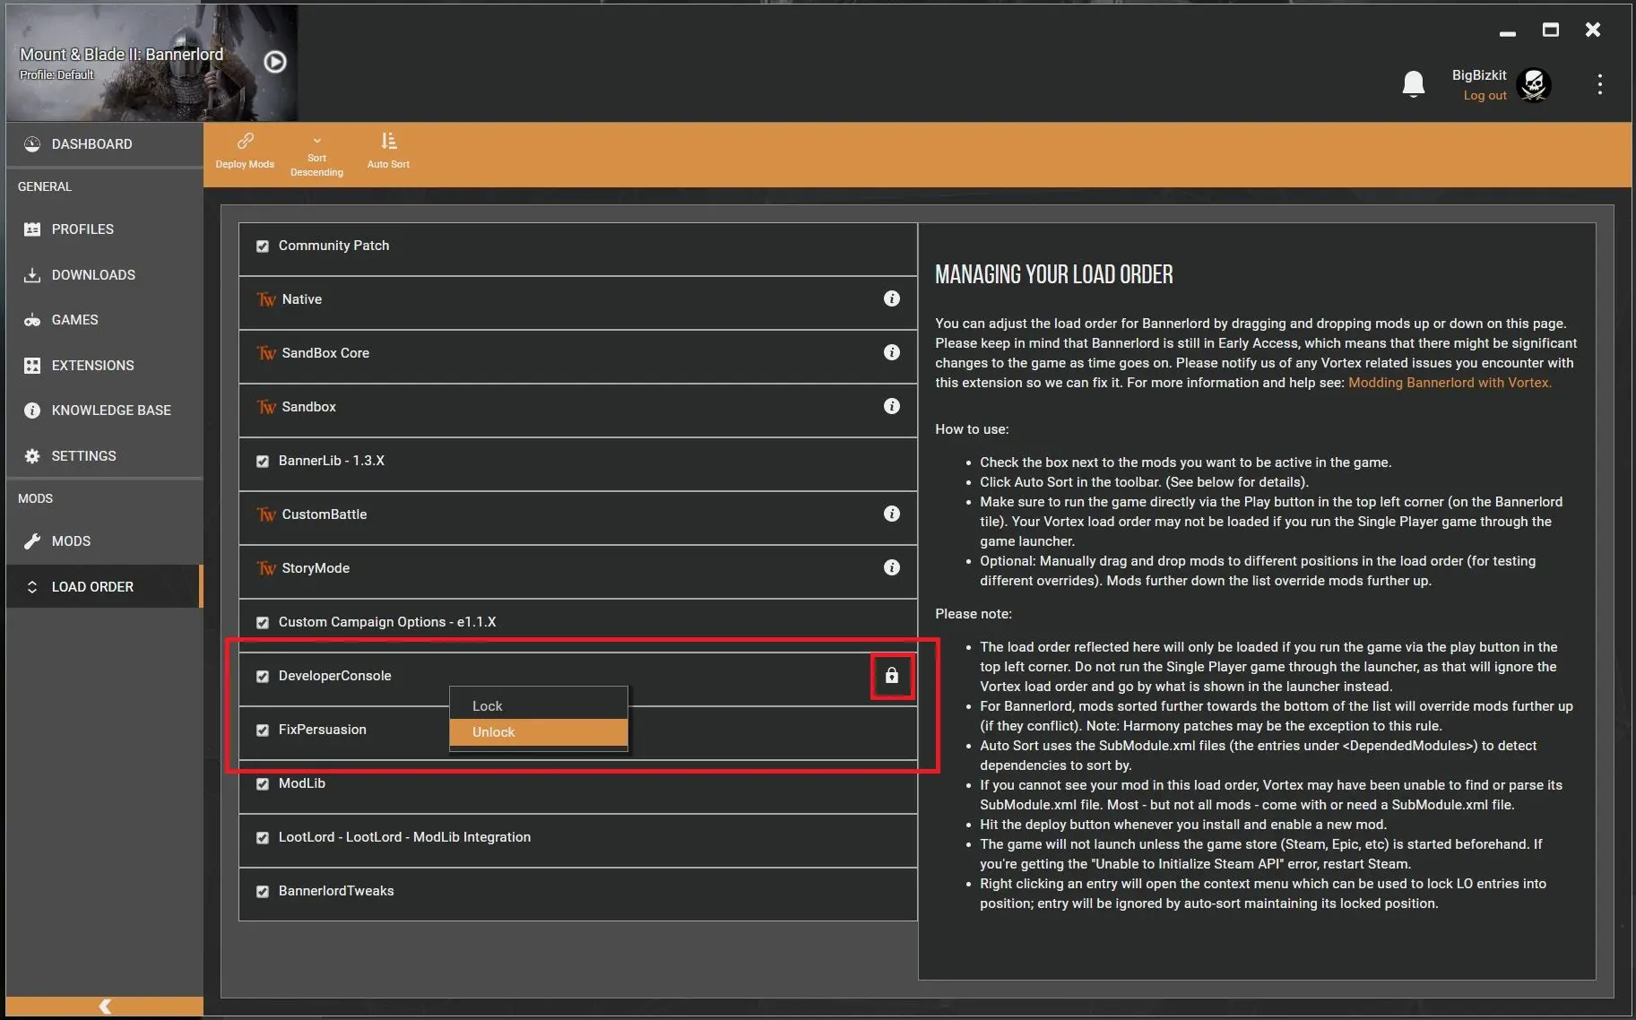Screen dimensions: 1636x1020
Task: Toggle the DeveloperConsole checkbox
Action: tap(263, 676)
